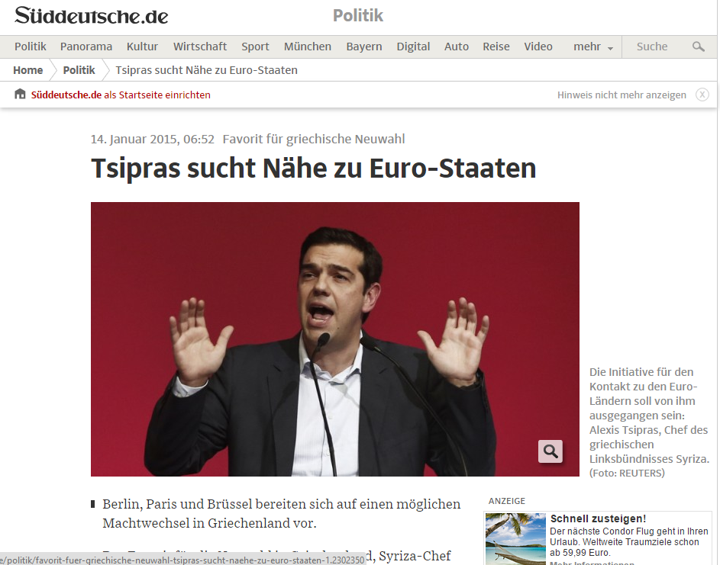Click the beach palm ad thumbnail

[515, 538]
